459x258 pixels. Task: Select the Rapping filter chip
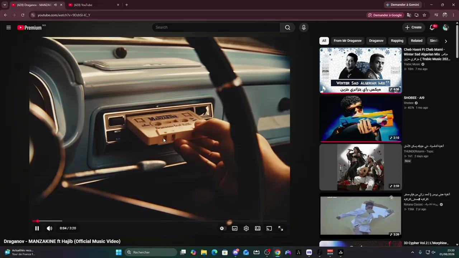397,41
